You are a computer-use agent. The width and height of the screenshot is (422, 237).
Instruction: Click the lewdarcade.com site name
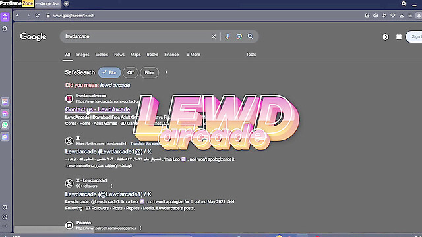tap(91, 95)
